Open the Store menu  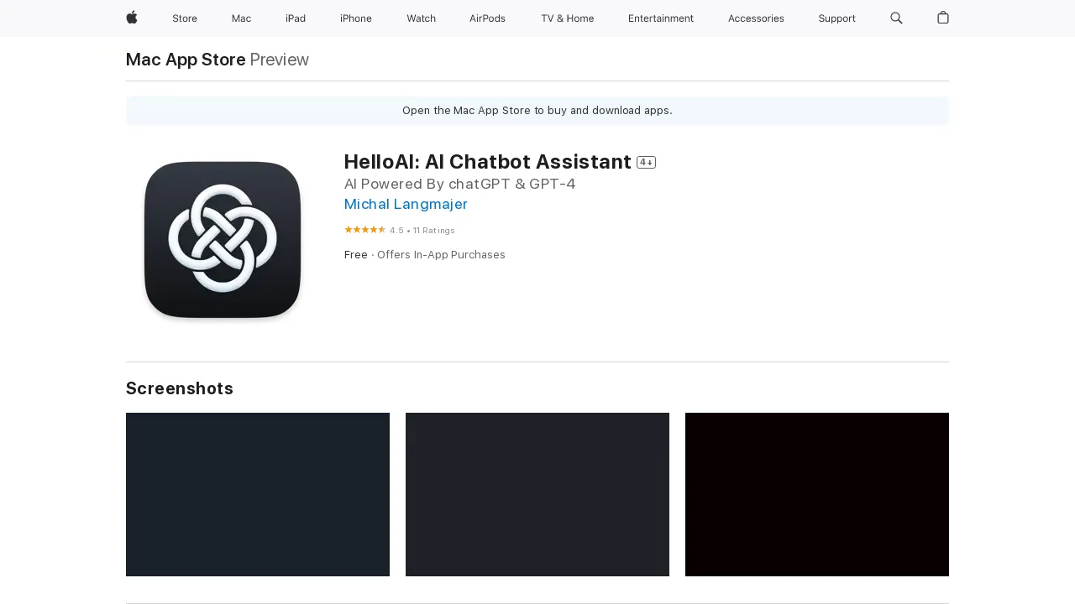(185, 18)
